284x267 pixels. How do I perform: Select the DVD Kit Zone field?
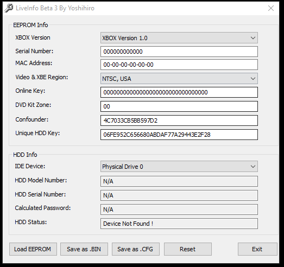(179, 106)
